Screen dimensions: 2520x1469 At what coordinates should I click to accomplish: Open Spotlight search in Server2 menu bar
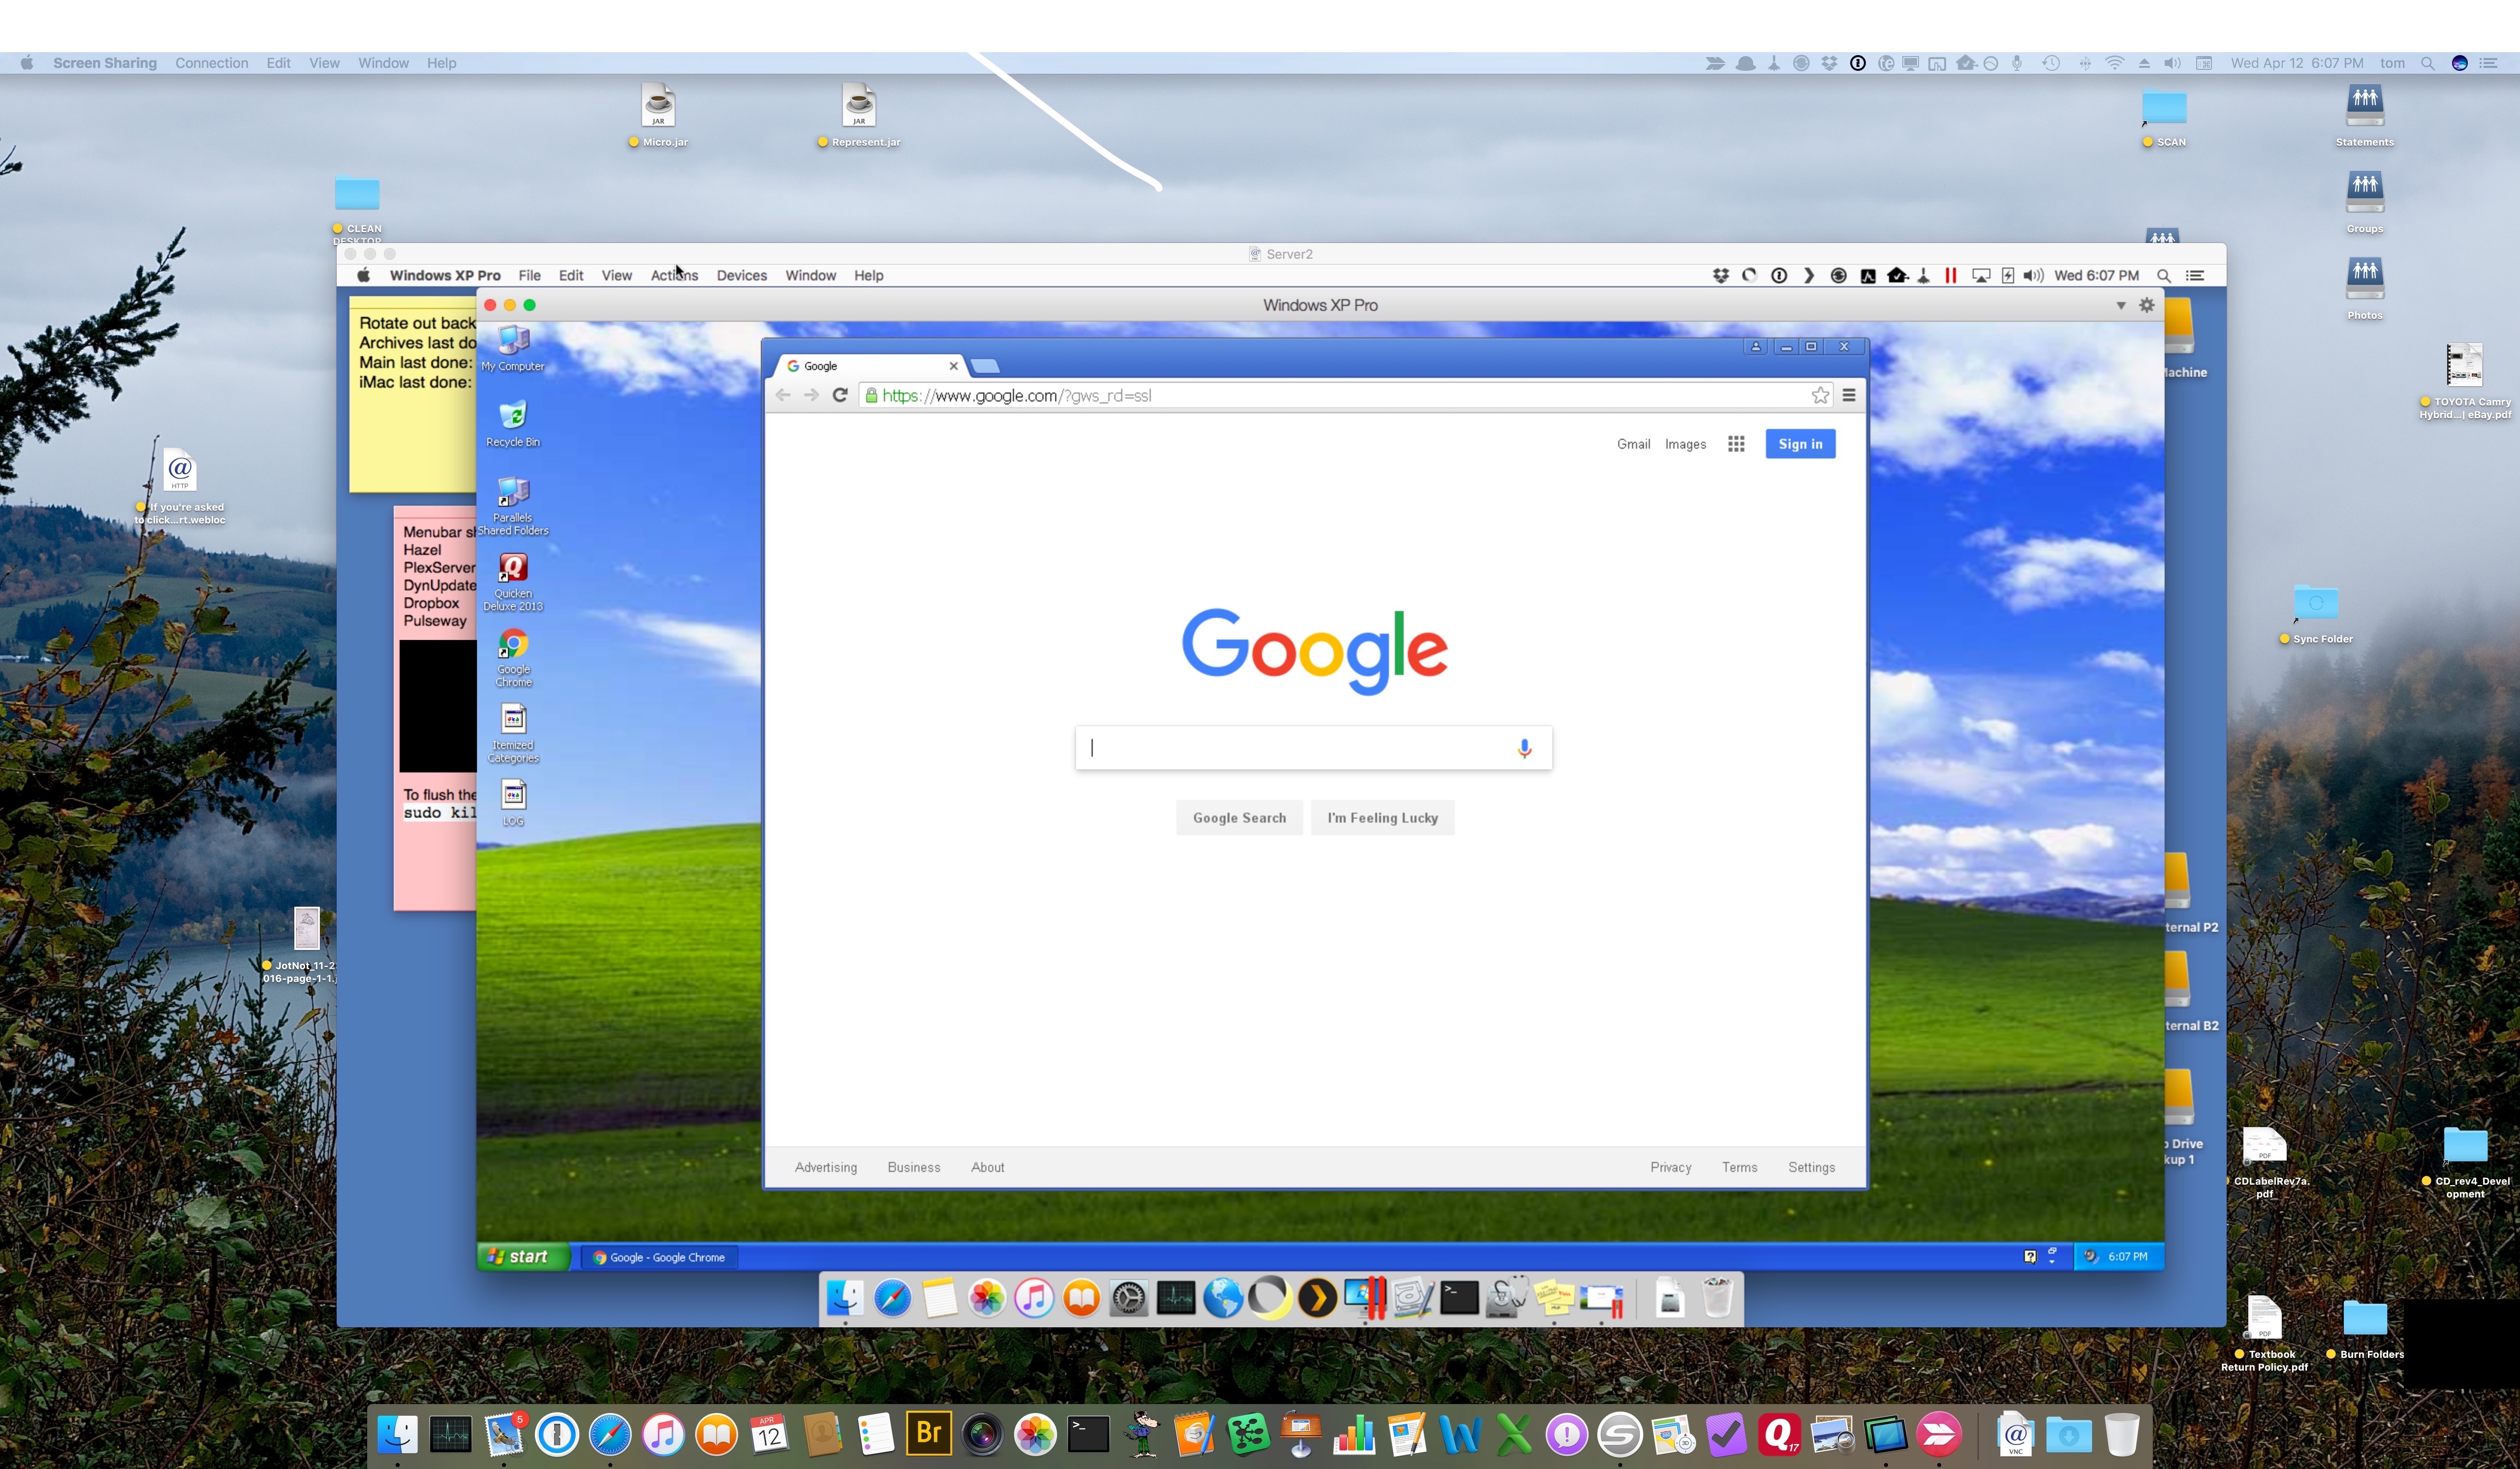click(2163, 276)
